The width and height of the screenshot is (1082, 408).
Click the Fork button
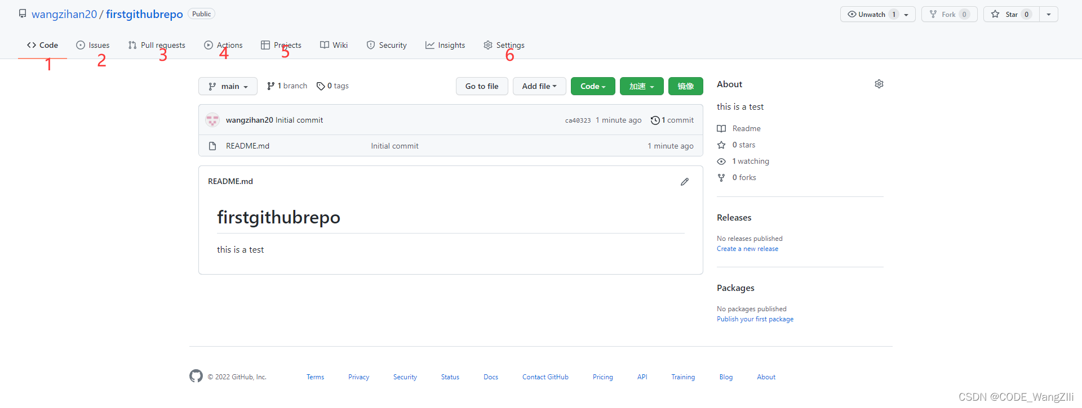(x=950, y=14)
